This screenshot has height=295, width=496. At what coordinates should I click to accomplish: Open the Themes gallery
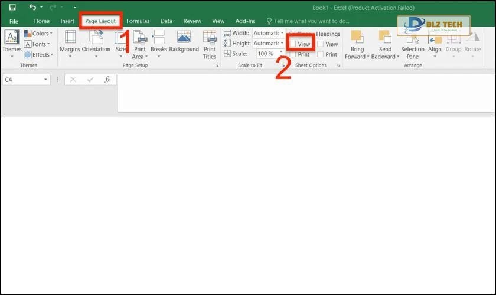12,41
